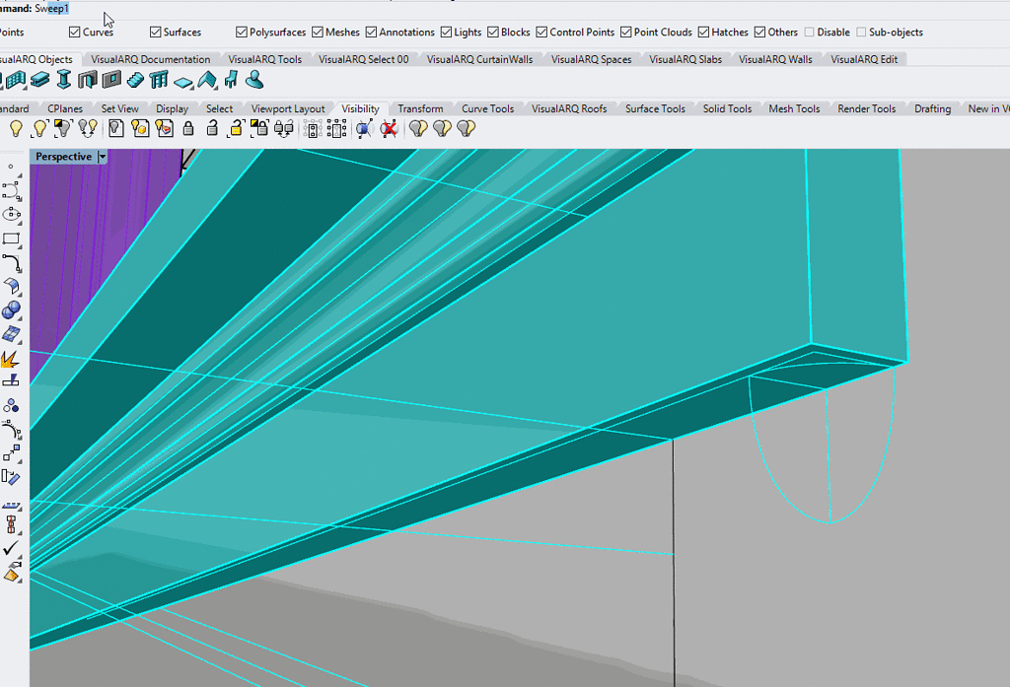
Task: Uncheck the Meshes selection filter
Action: (x=318, y=32)
